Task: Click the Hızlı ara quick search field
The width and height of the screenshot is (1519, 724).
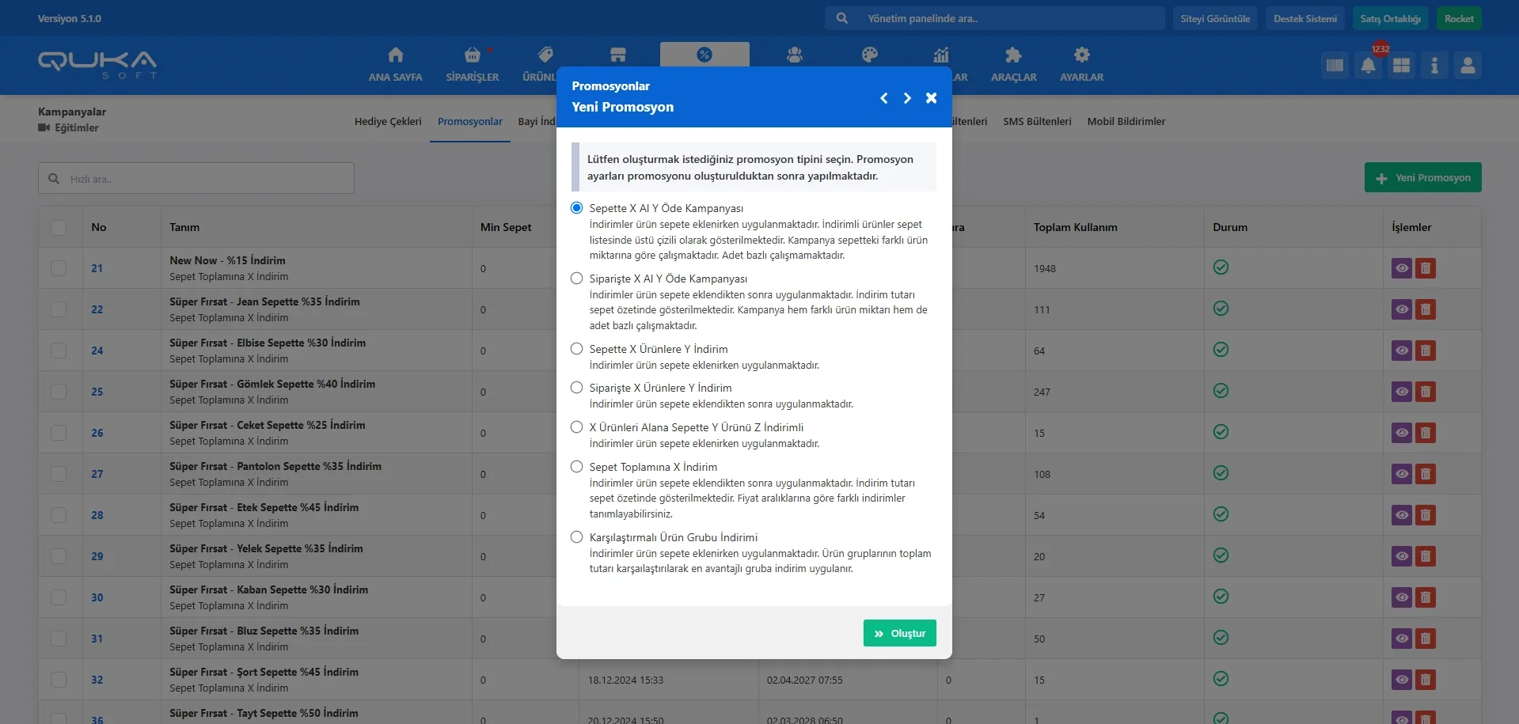Action: pyautogui.click(x=206, y=179)
